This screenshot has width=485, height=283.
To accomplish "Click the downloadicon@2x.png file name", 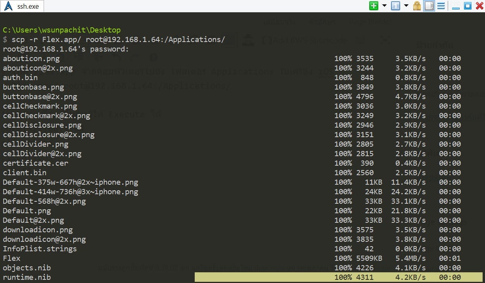I will [44, 239].
